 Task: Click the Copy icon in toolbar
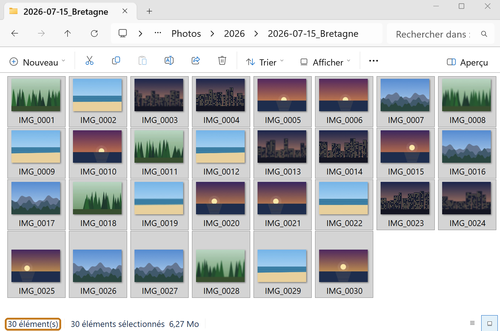point(116,61)
